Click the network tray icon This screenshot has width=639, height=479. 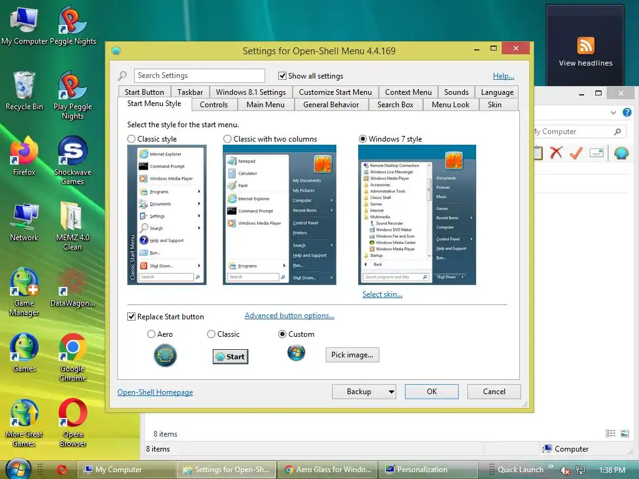click(x=580, y=470)
